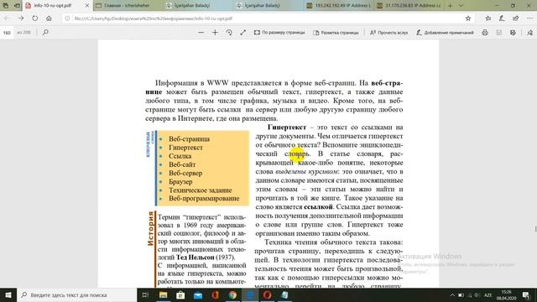Screen dimensions: 537x302
Task: Pin the PDF toolbar with pin icon
Action: point(529,33)
